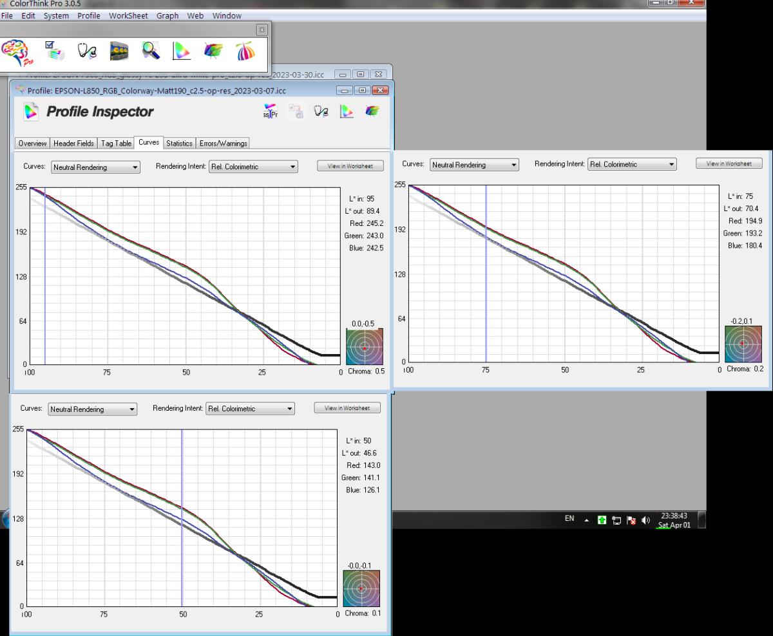Click the chroma target swatch in L* 95 panel

(364, 347)
